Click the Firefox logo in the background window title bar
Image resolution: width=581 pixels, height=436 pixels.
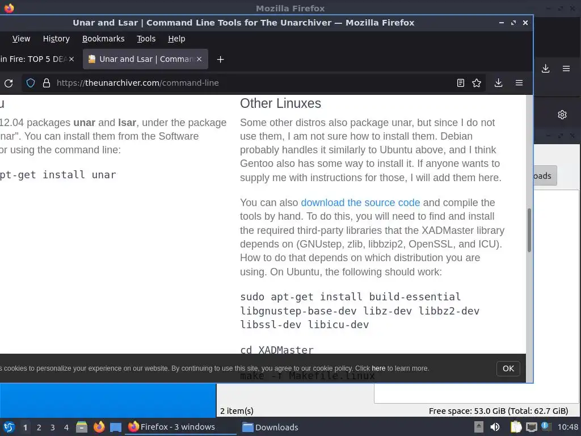coord(9,8)
